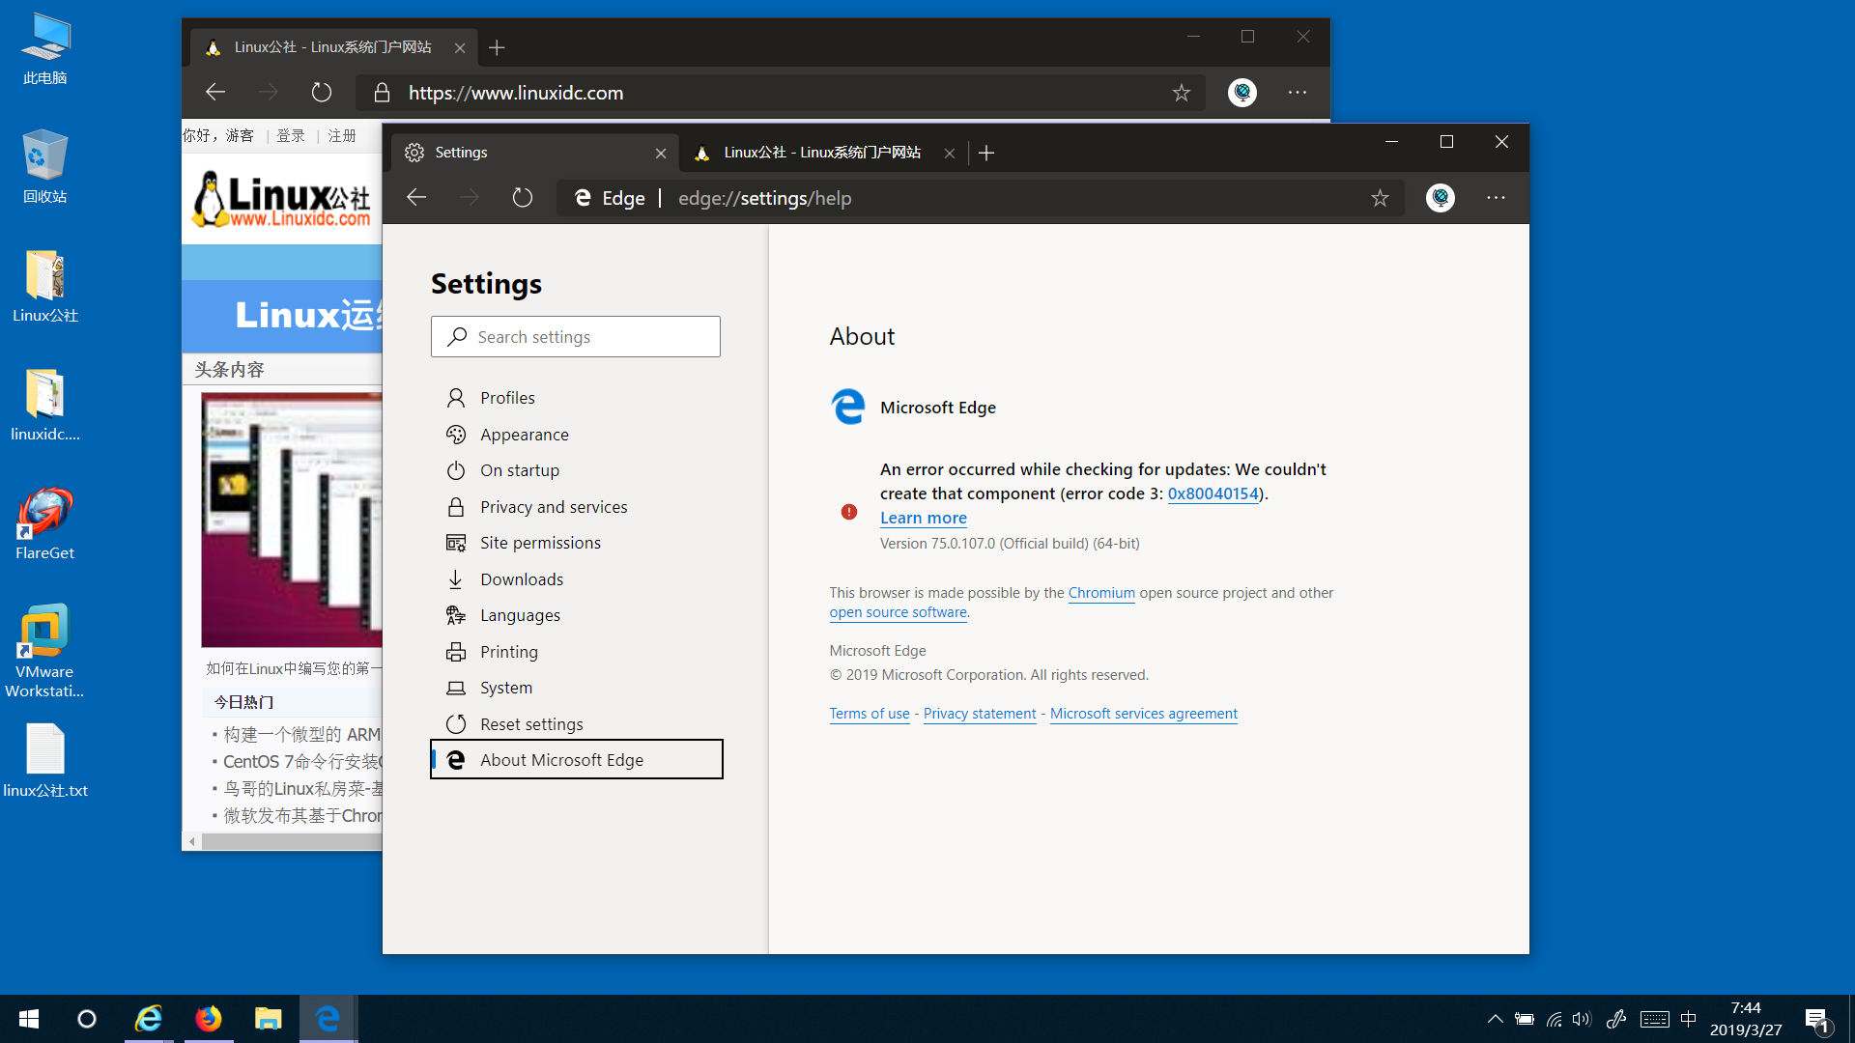Close the Settings tab
Viewport: 1855px width, 1043px height.
point(661,153)
